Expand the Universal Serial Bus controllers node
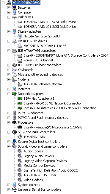The width and height of the screenshot is (110, 194). pyautogui.click(x=9, y=190)
